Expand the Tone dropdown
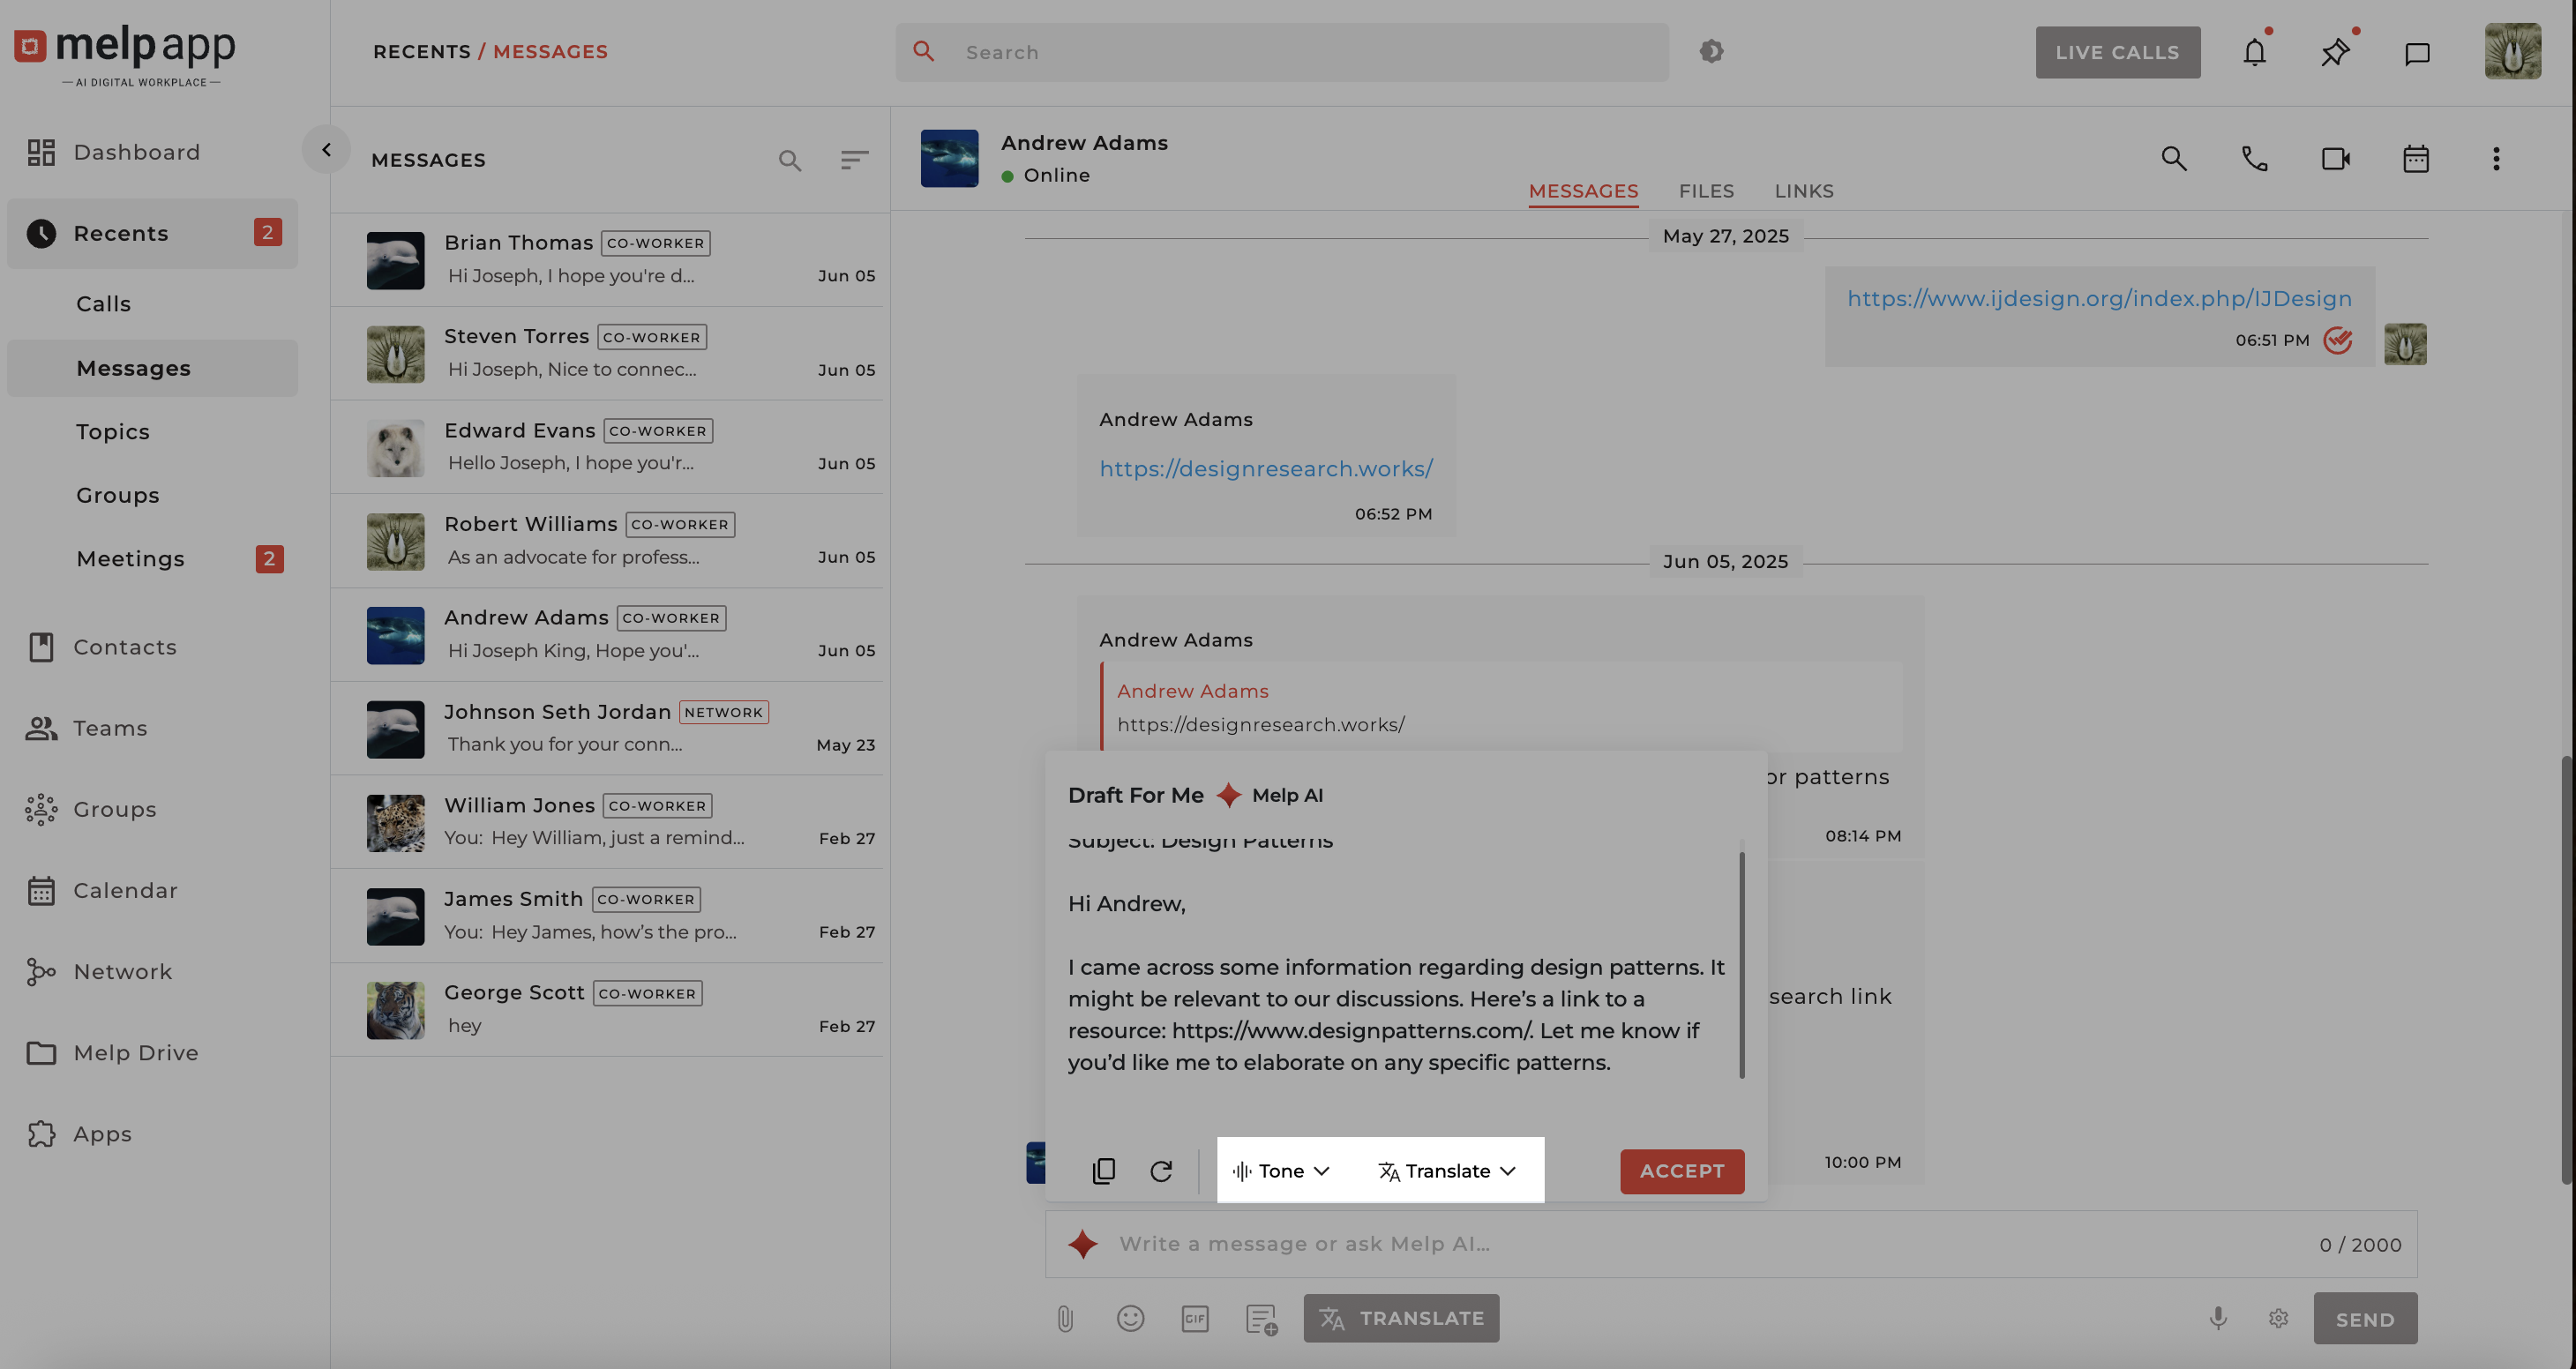The width and height of the screenshot is (2576, 1369). click(1281, 1171)
